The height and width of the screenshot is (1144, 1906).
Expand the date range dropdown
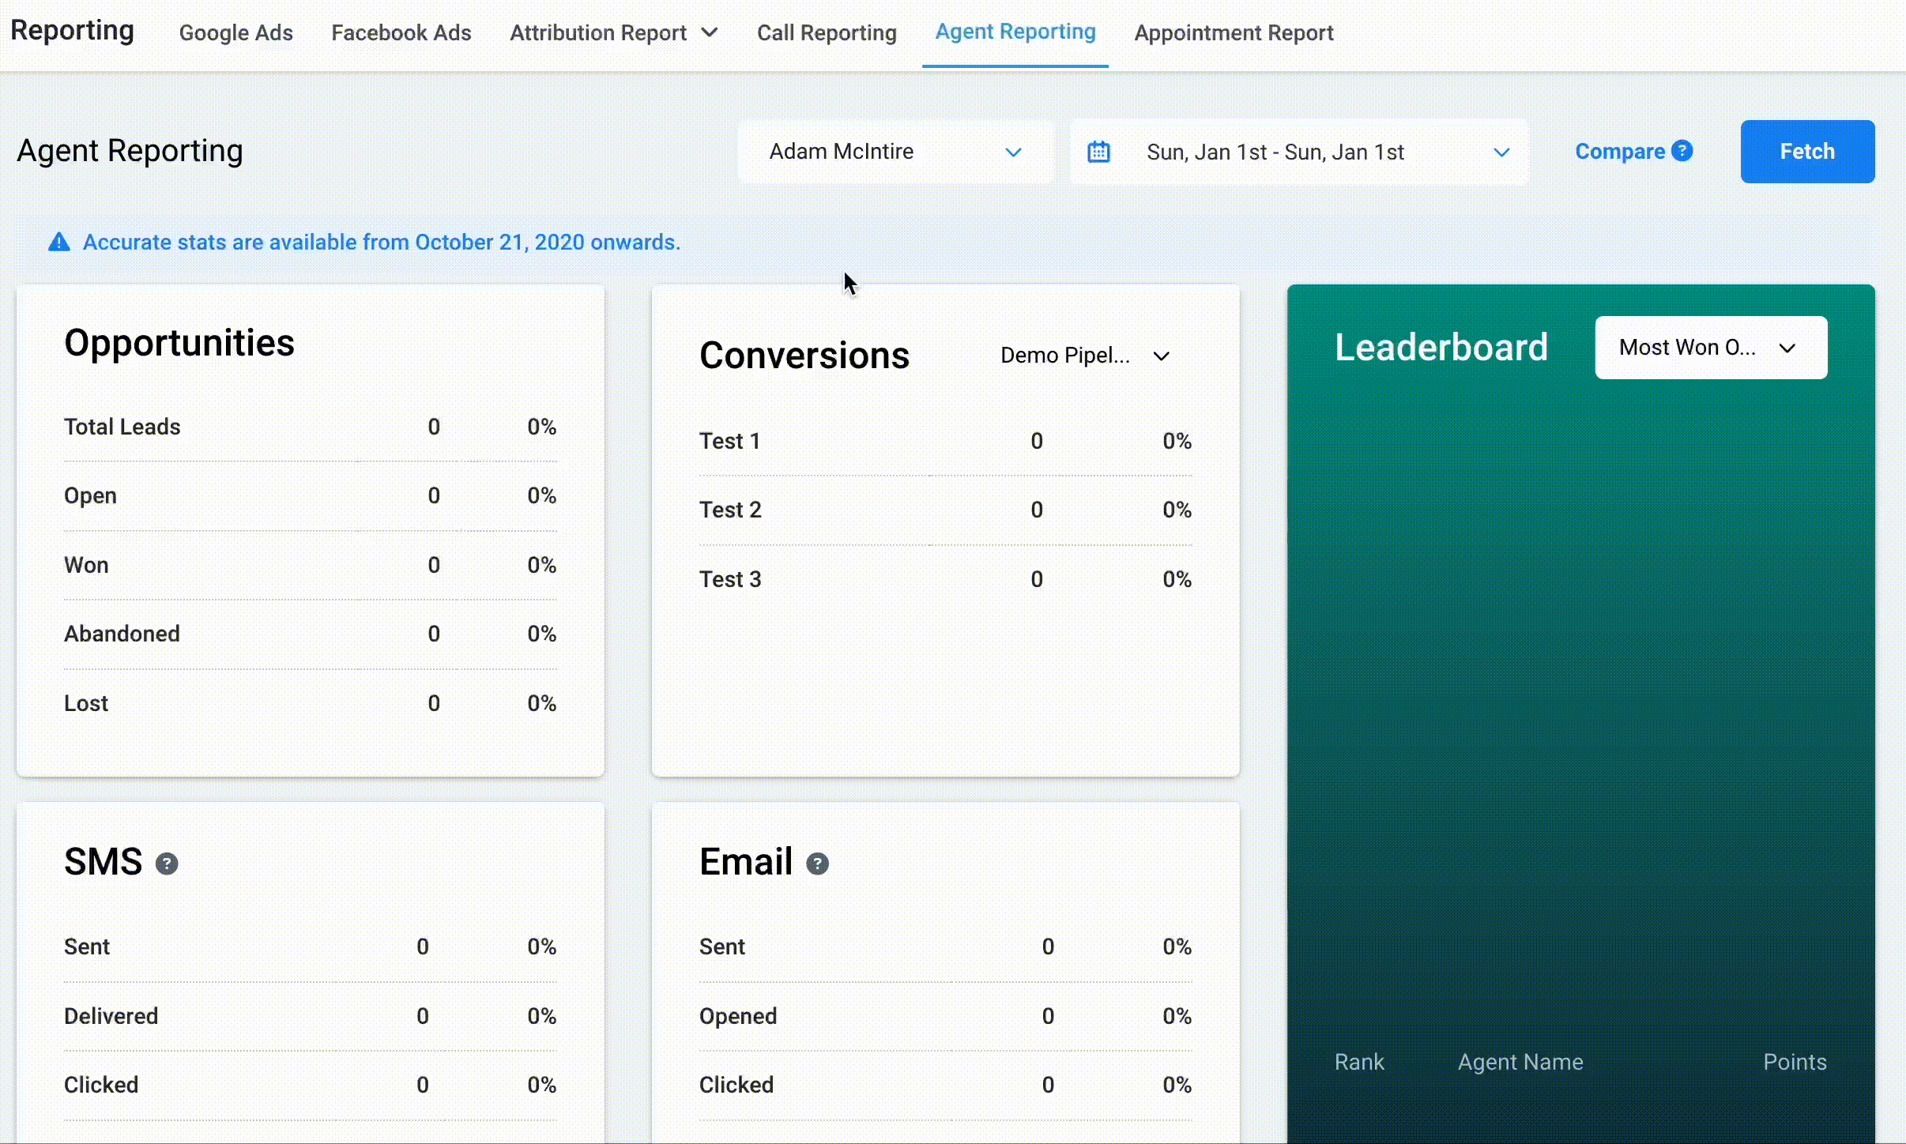(x=1501, y=152)
